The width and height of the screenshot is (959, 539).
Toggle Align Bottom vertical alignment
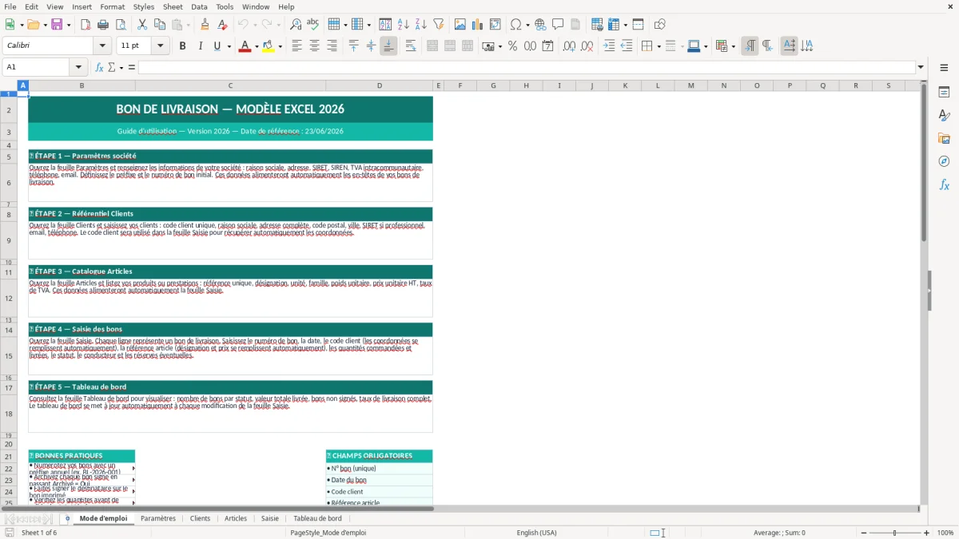coord(388,46)
